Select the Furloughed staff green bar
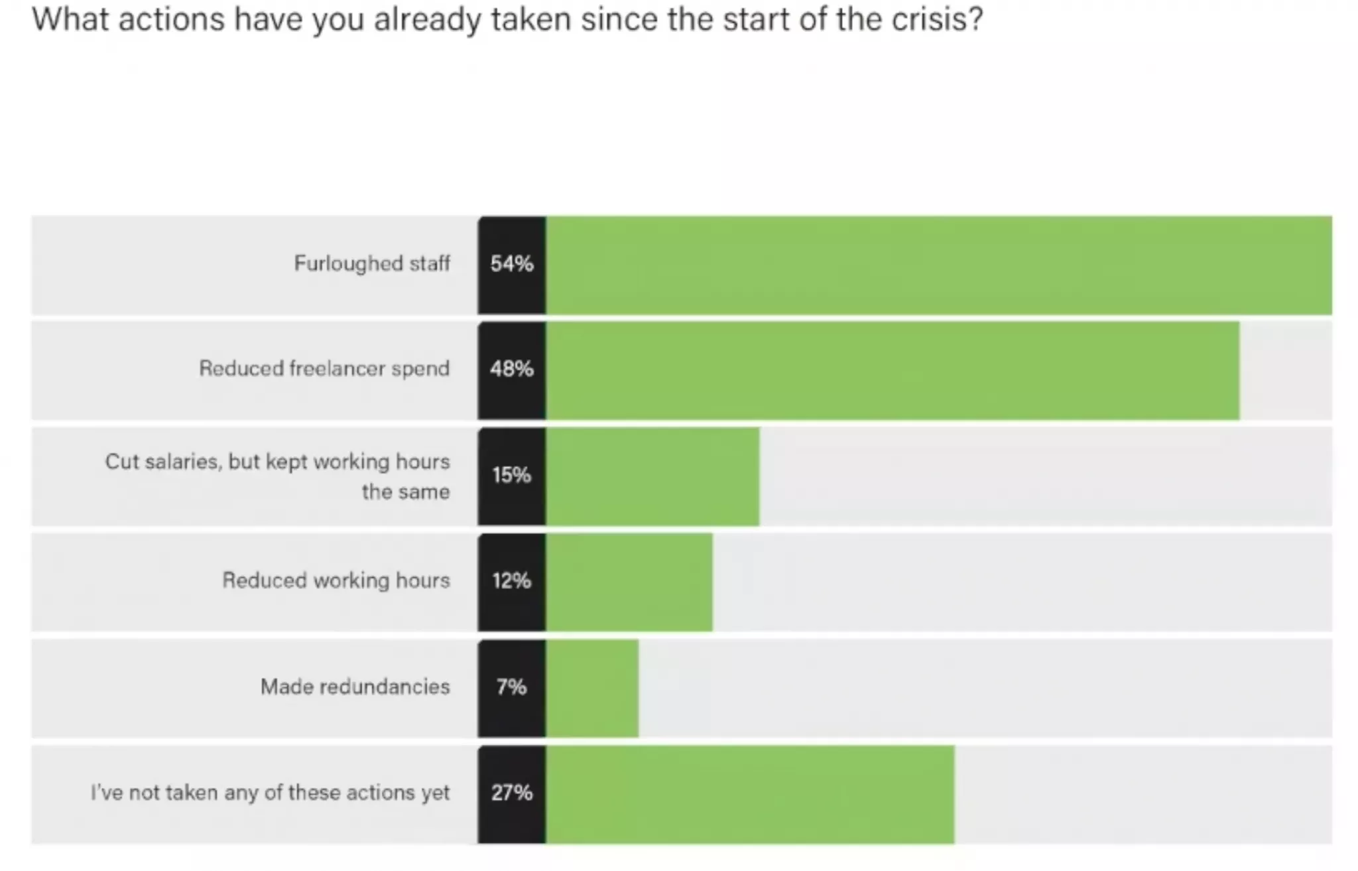 point(939,265)
